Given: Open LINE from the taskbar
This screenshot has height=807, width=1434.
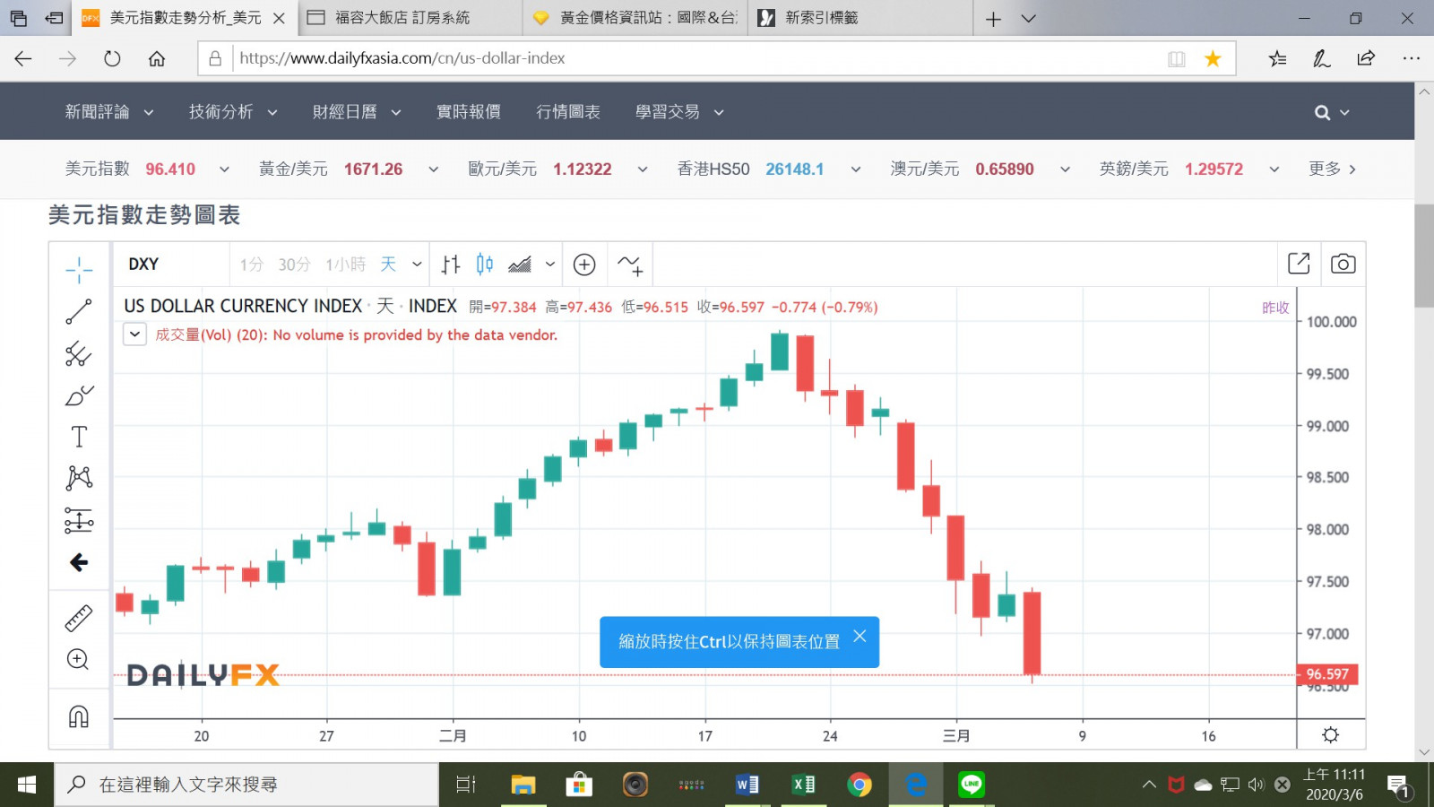Looking at the screenshot, I should tap(972, 785).
